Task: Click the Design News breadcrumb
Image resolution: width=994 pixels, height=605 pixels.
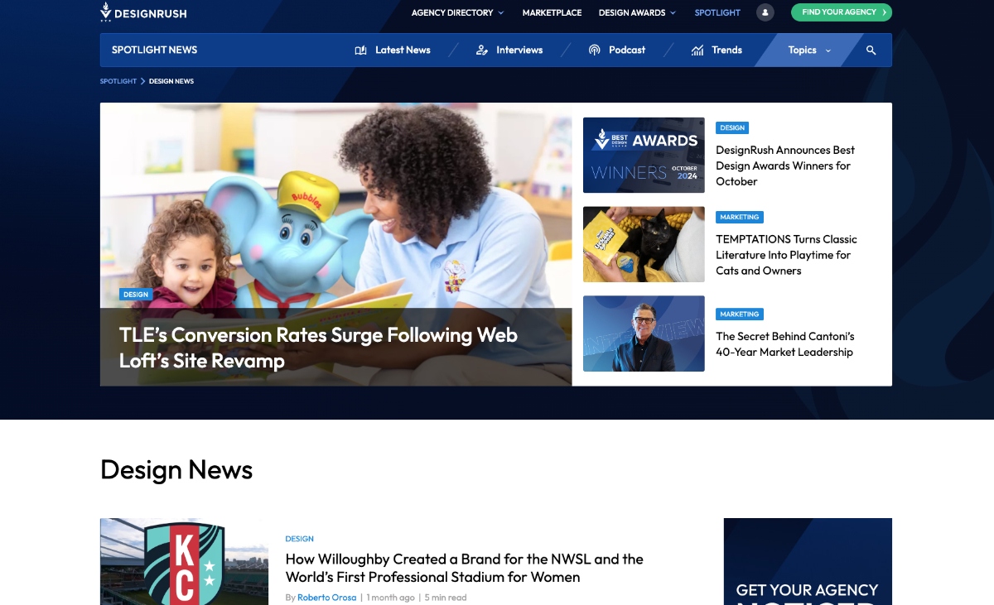Action: pos(171,81)
